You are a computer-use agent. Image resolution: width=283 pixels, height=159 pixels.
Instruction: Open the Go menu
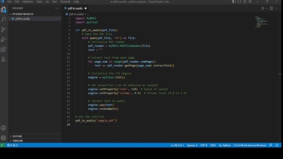coord(47,2)
